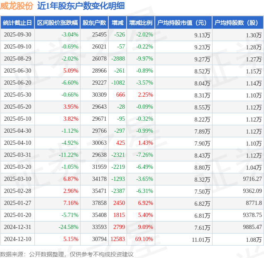This screenshot has height=258, width=264.
Task: Click the 2025-06-30 date cell
Action: click(x=17, y=71)
